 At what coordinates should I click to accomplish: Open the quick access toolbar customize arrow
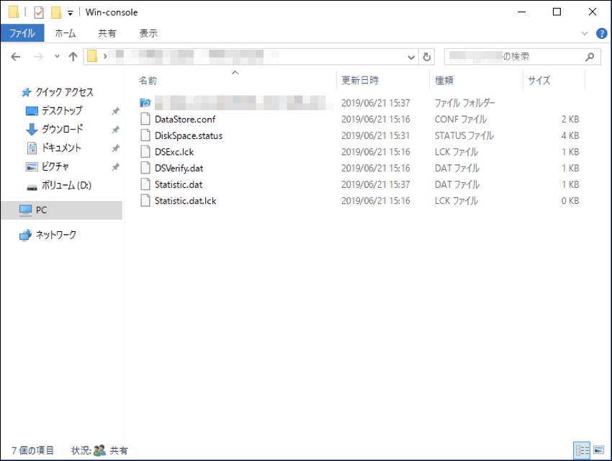[x=71, y=13]
